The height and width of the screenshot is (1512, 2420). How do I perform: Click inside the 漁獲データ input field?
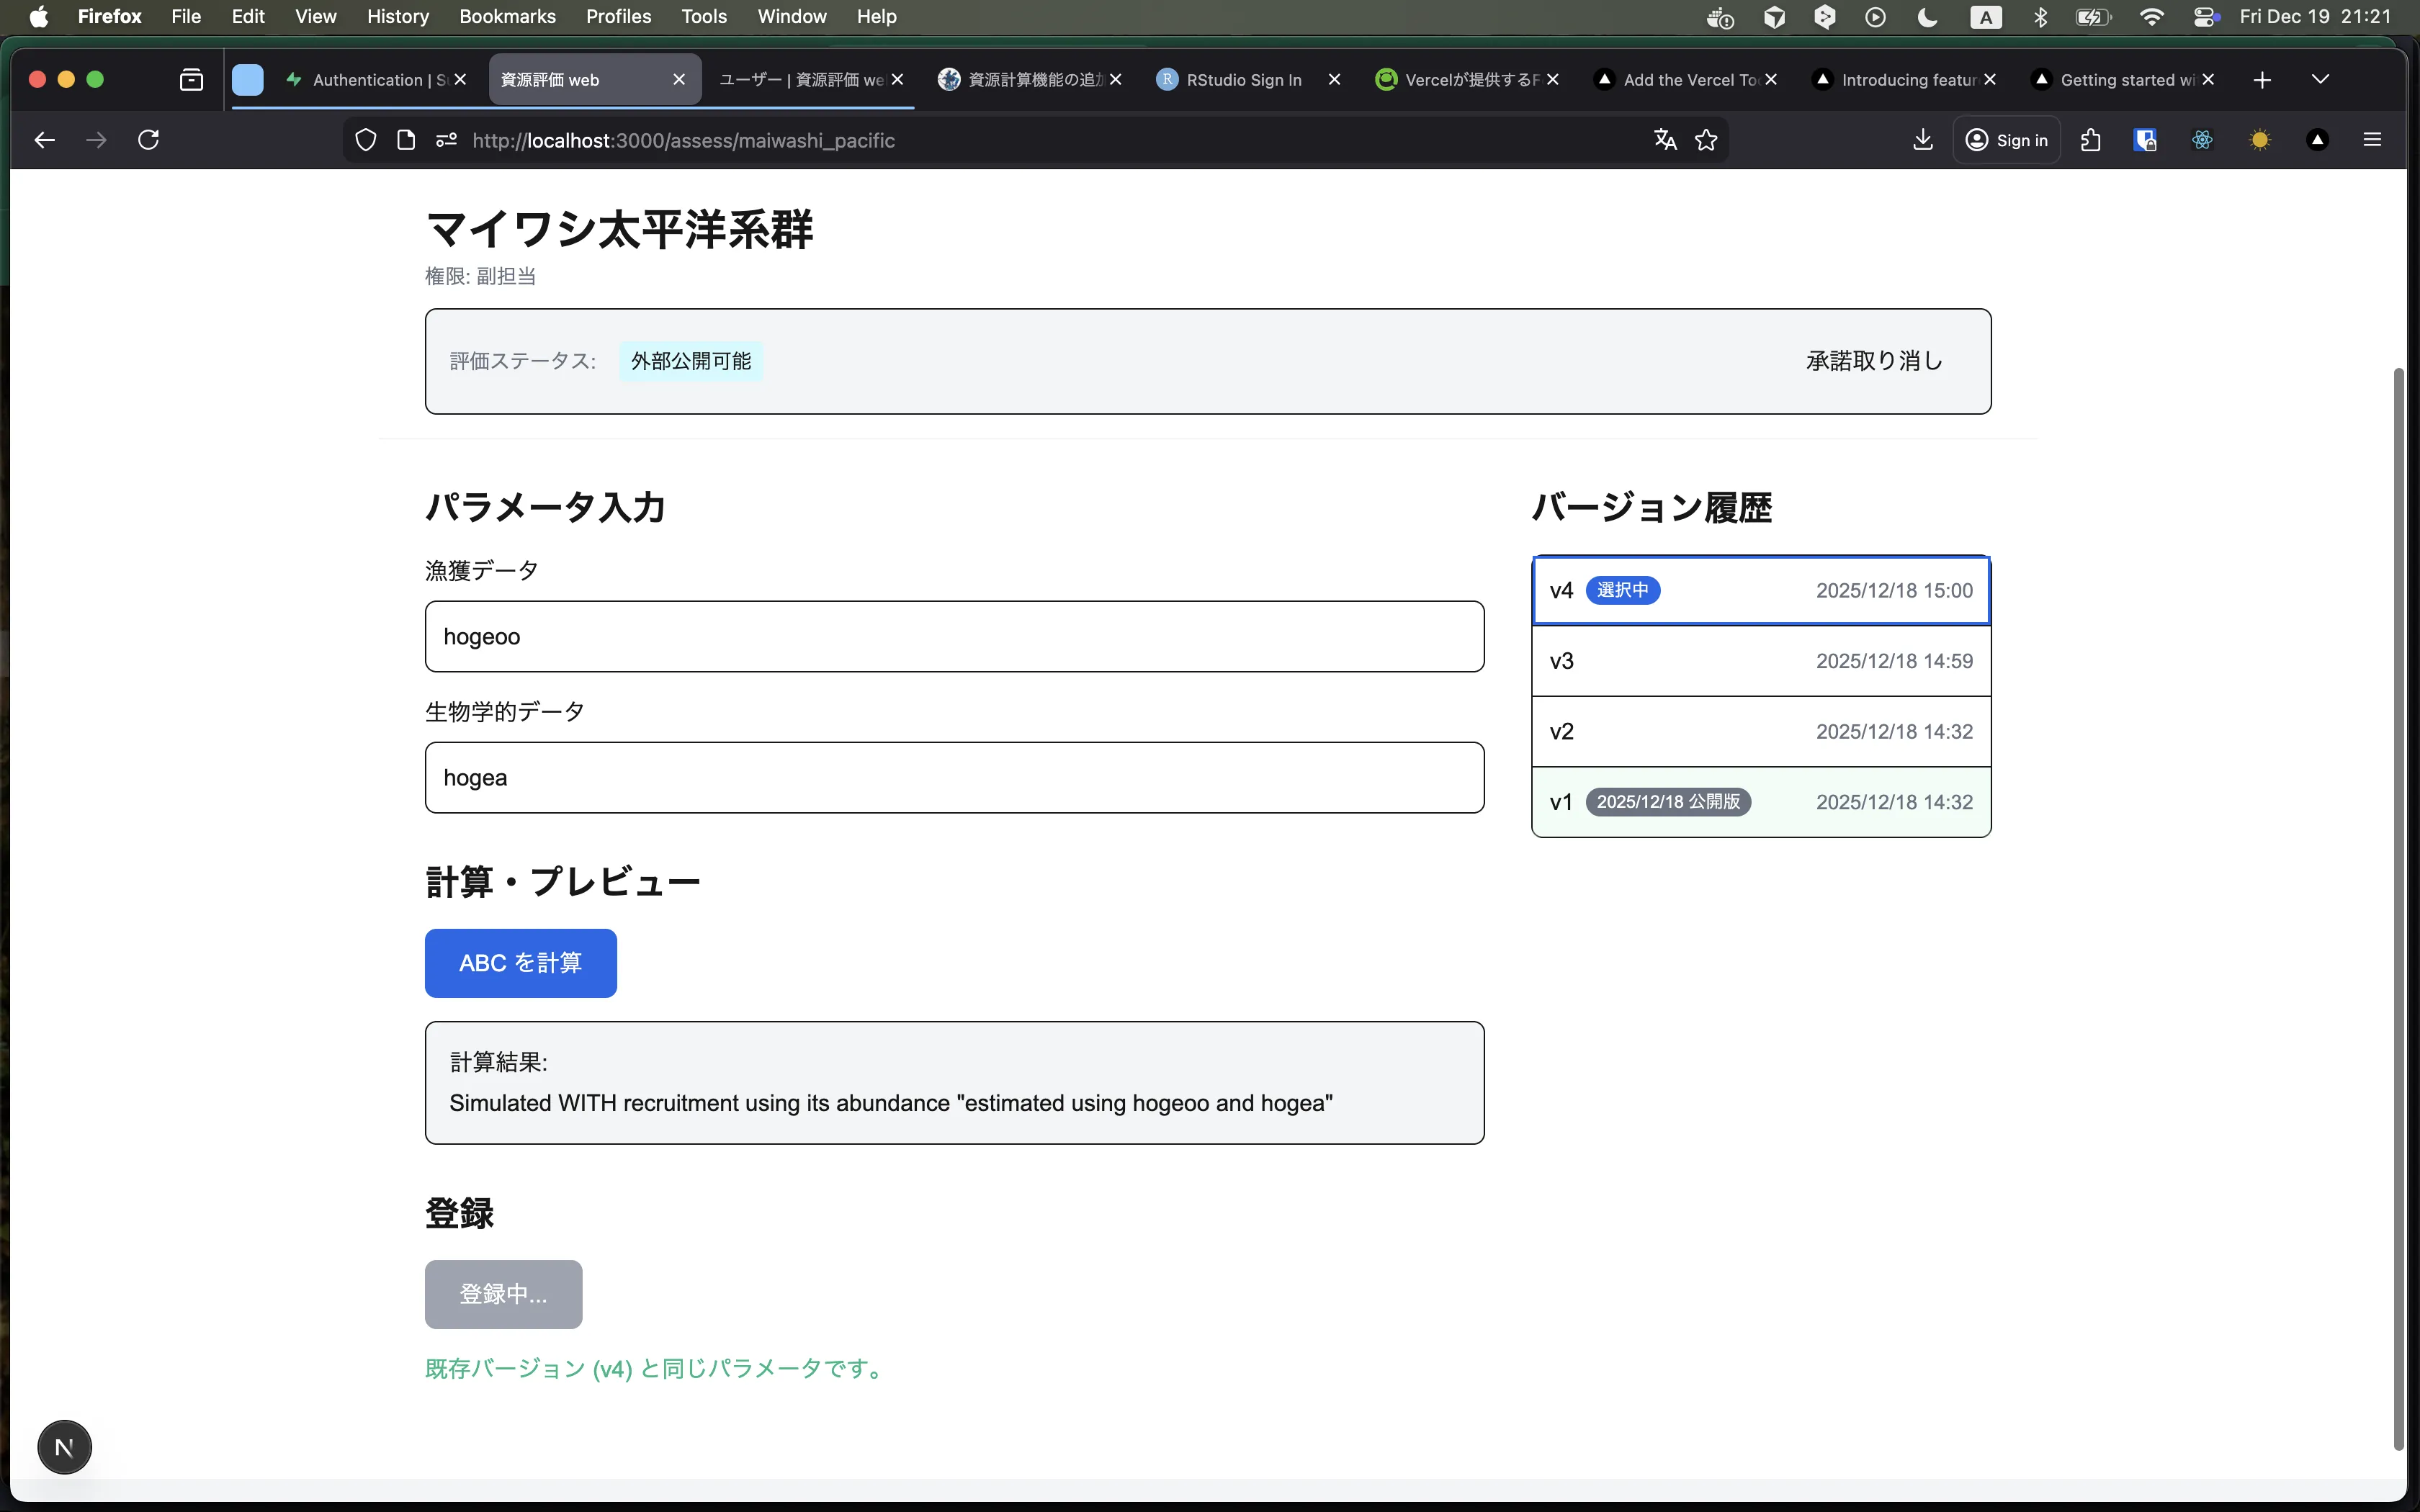pos(953,636)
